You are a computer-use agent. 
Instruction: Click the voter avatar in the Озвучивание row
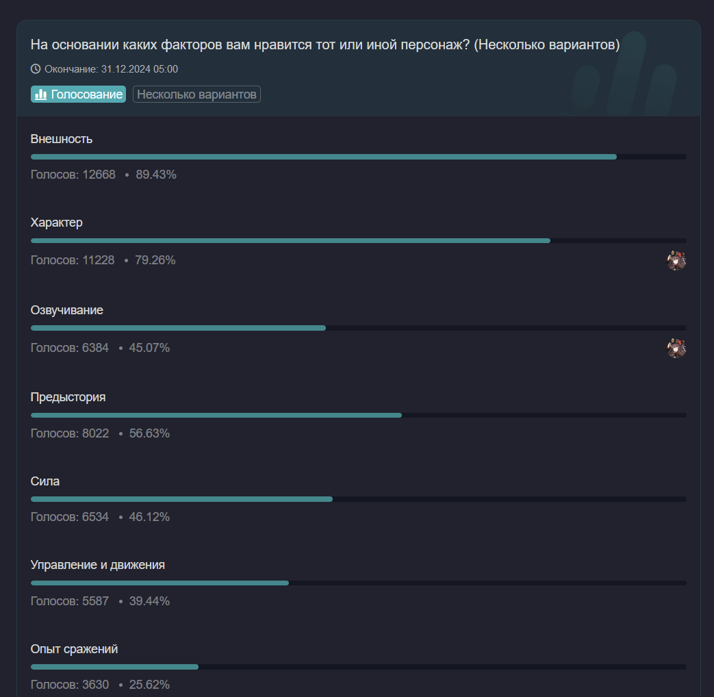tap(676, 348)
